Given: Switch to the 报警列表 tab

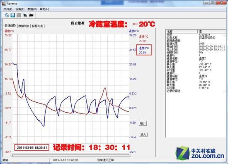Looking at the screenshot, I should 37,26.
